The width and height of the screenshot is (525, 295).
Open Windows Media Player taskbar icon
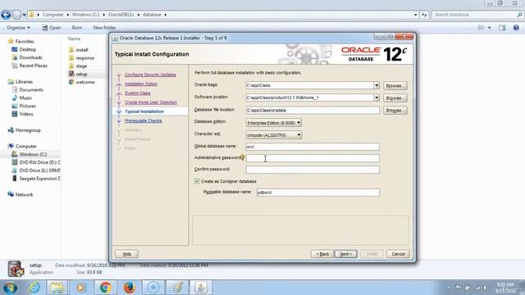click(x=81, y=288)
